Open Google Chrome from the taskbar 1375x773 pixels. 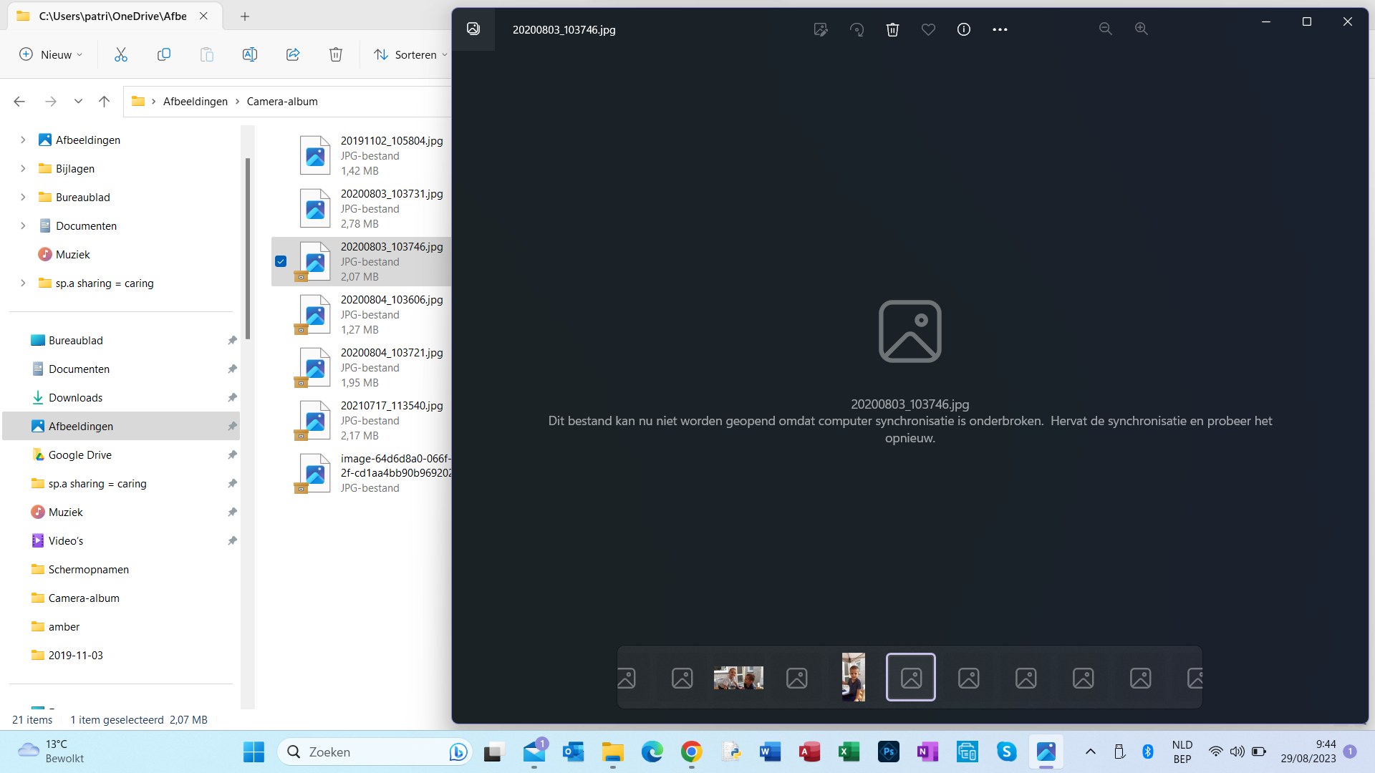691,752
